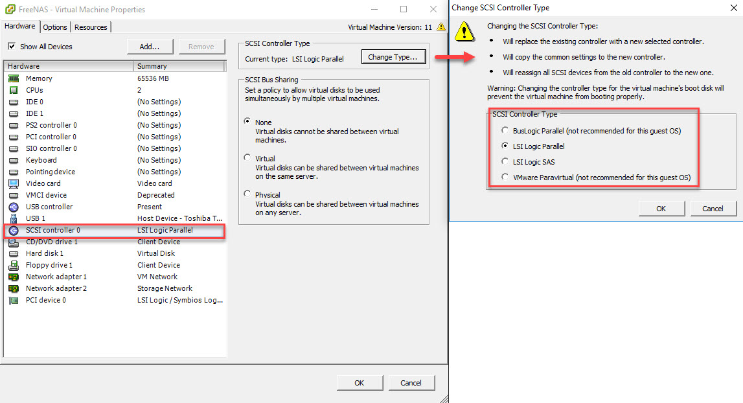The width and height of the screenshot is (743, 403).
Task: Select the IDE 0 device icon
Action: pyautogui.click(x=14, y=102)
